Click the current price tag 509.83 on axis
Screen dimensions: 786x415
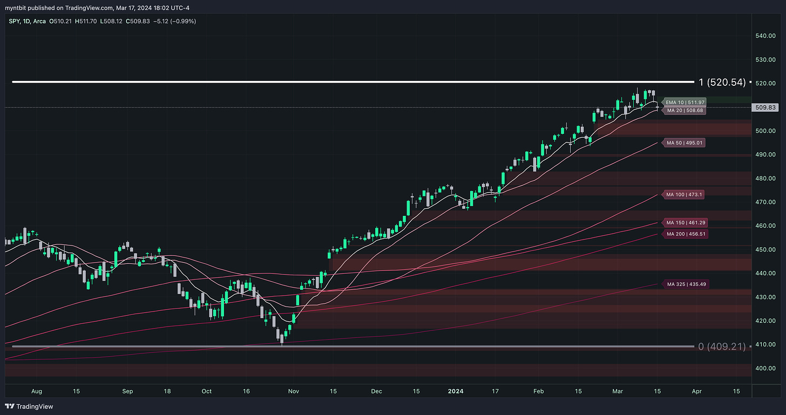[x=765, y=107]
